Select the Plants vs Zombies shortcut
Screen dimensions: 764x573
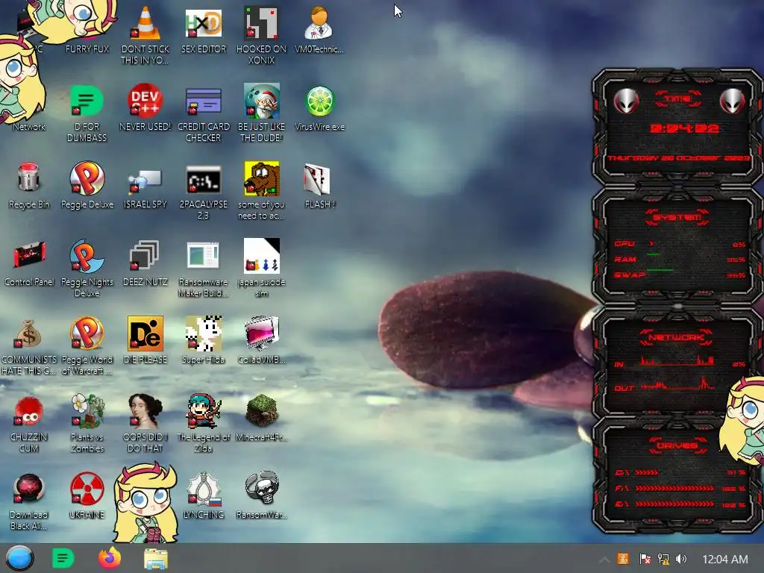pos(87,423)
